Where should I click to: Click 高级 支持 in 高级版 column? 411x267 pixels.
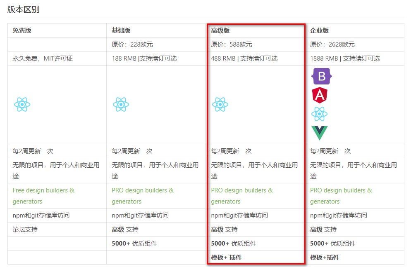pos(225,230)
